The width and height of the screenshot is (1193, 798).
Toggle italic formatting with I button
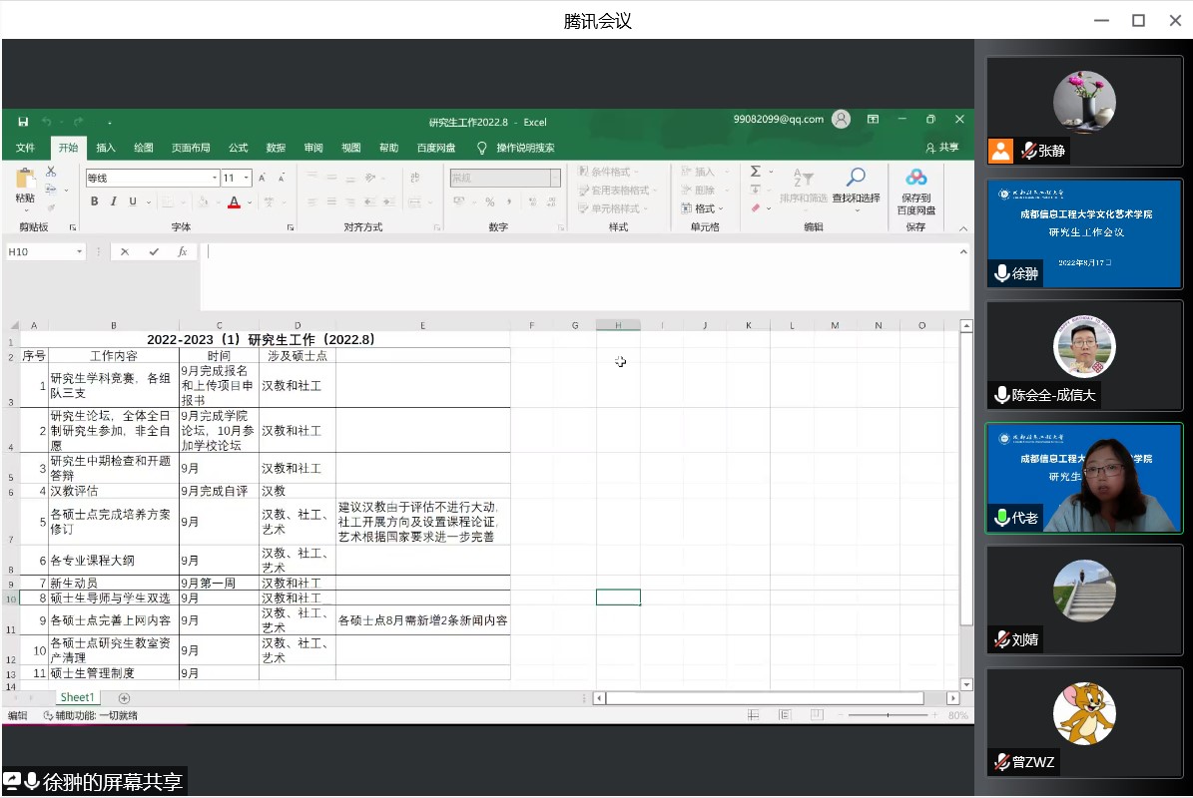(114, 201)
